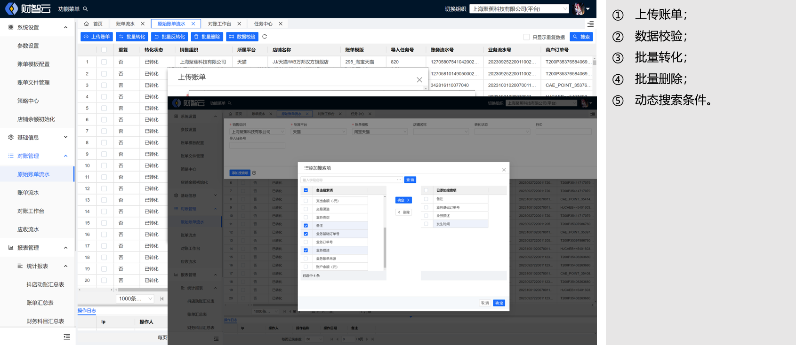The width and height of the screenshot is (797, 345).
Task: Go to the 首页 home tab
Action: click(x=93, y=24)
